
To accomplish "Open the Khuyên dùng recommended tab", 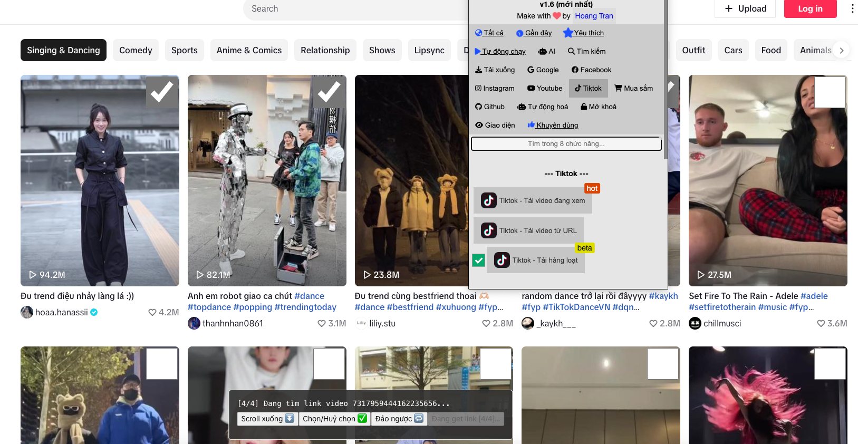I will click(553, 126).
